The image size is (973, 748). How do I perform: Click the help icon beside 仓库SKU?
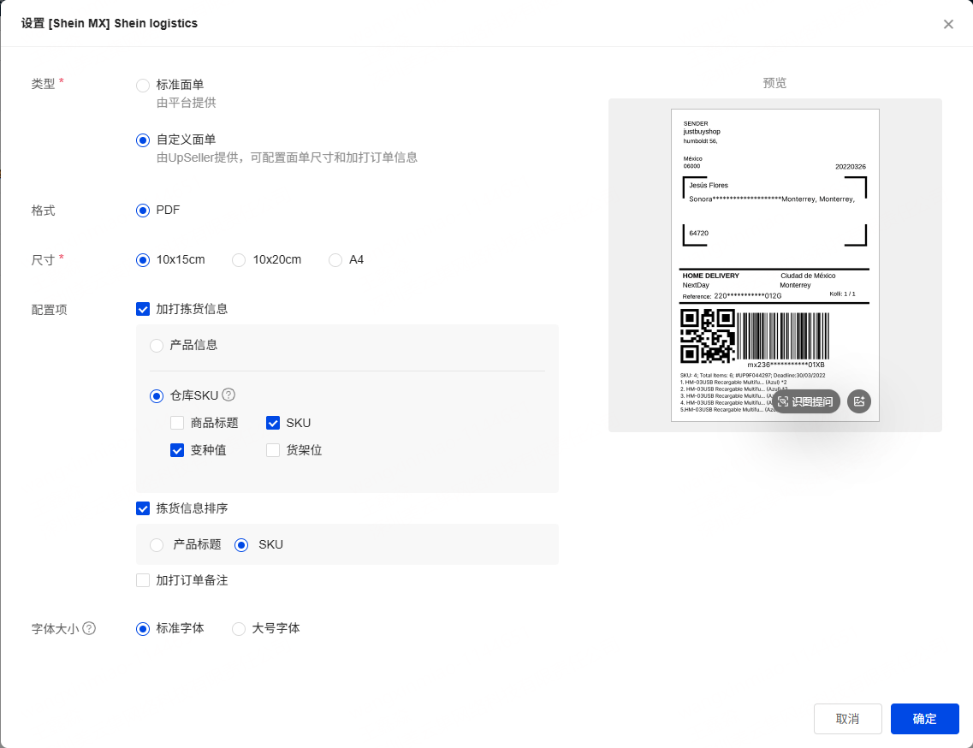(228, 395)
